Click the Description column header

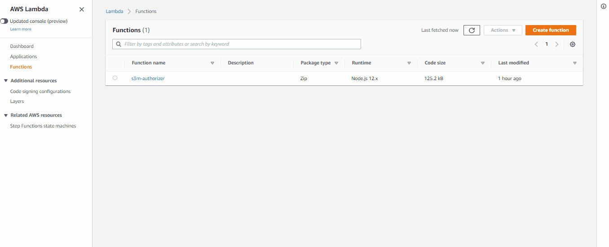coord(241,63)
